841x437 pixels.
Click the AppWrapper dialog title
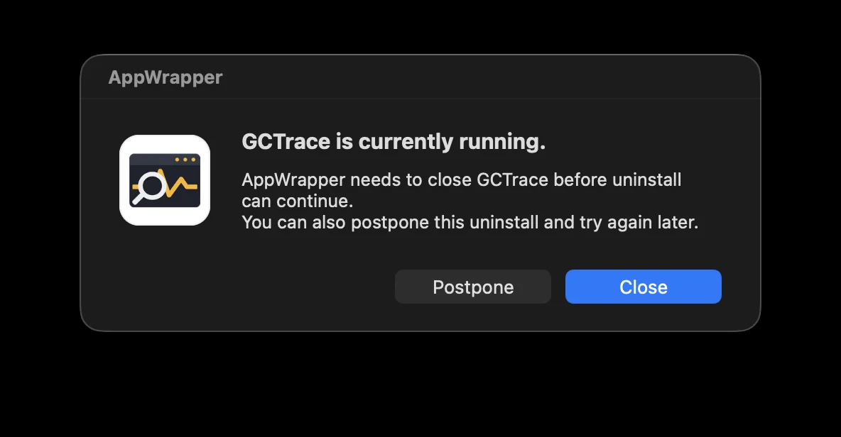(x=166, y=77)
